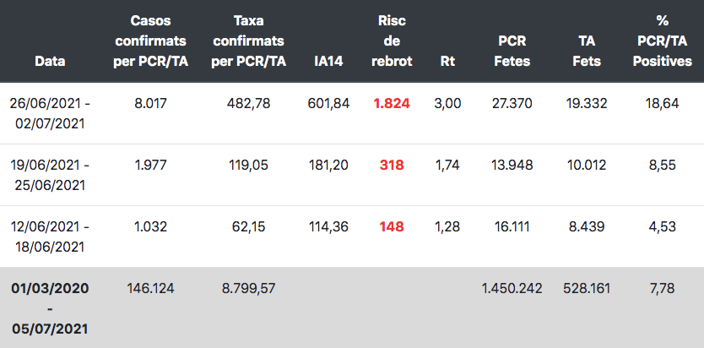This screenshot has height=348, width=704.
Task: Click the PCR Fetes column header
Action: point(512,51)
